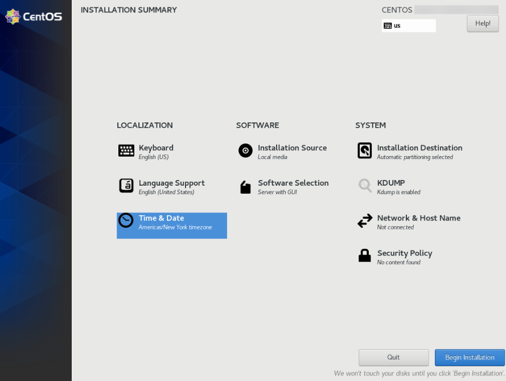Screen dimensions: 506x381
Task: Click 'Kdump is enabled' text
Action: point(399,192)
